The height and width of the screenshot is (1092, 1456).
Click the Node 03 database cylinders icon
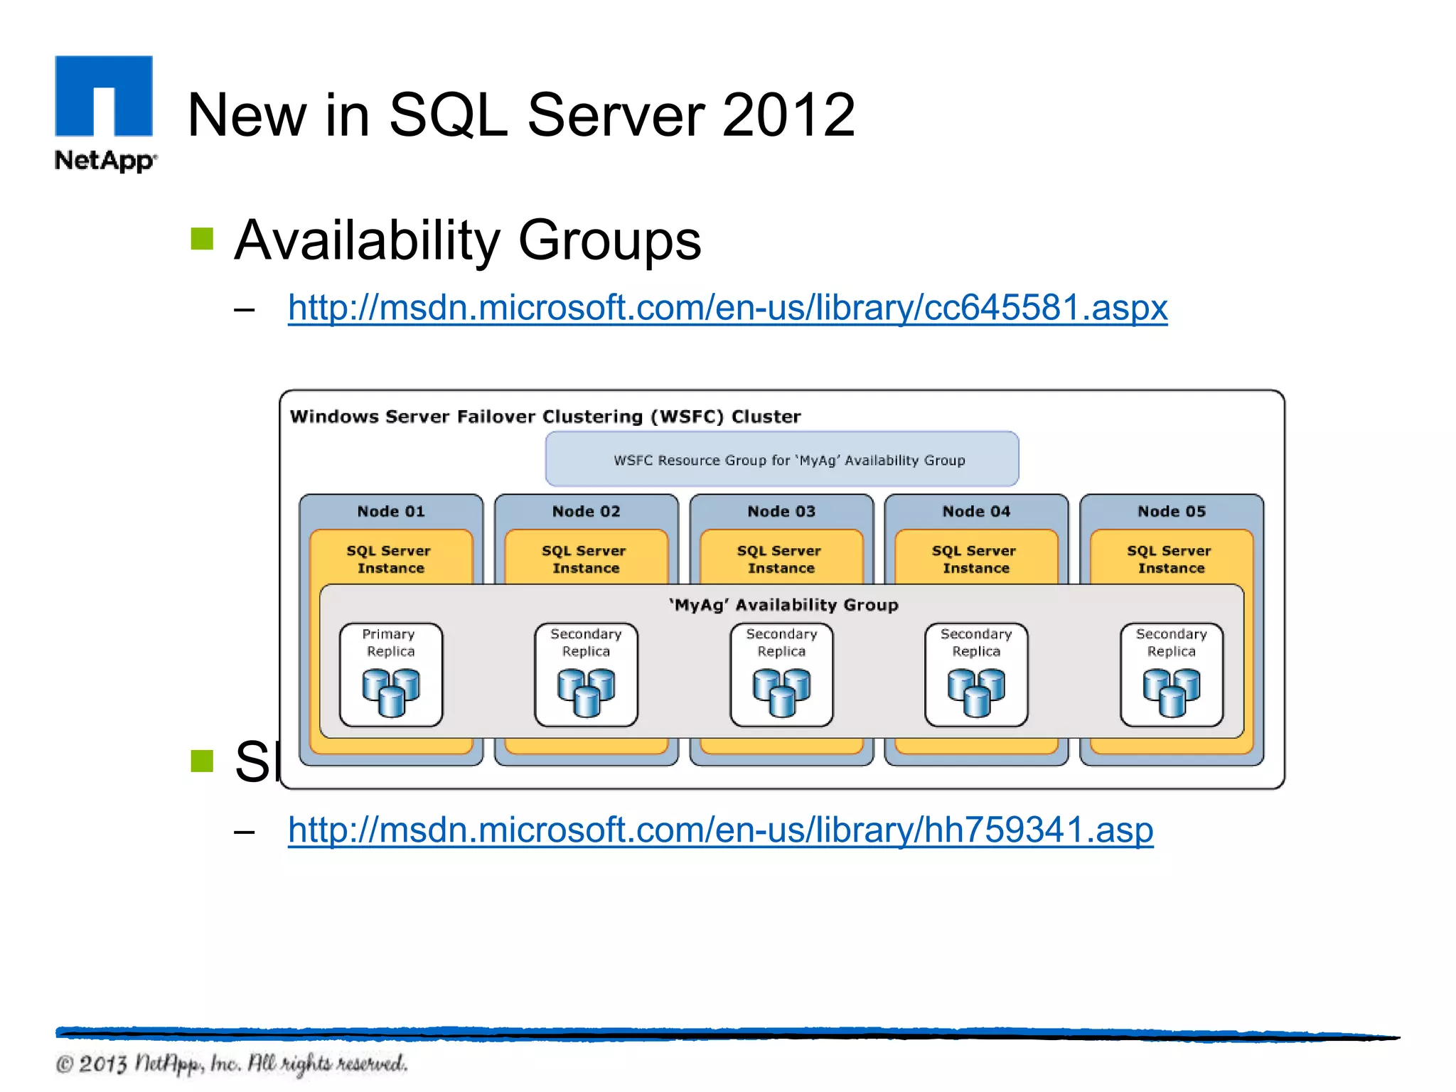click(781, 692)
